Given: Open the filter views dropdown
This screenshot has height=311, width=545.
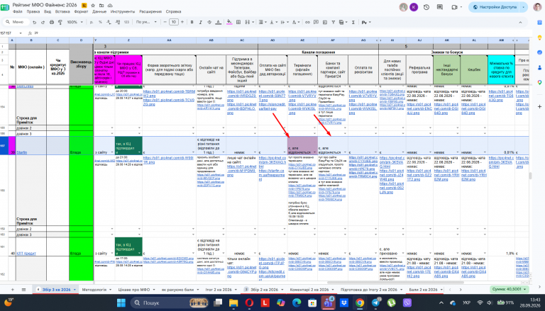Looking at the screenshot, I should (x=342, y=22).
